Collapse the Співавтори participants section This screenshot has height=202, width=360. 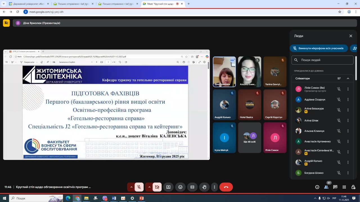348,79
